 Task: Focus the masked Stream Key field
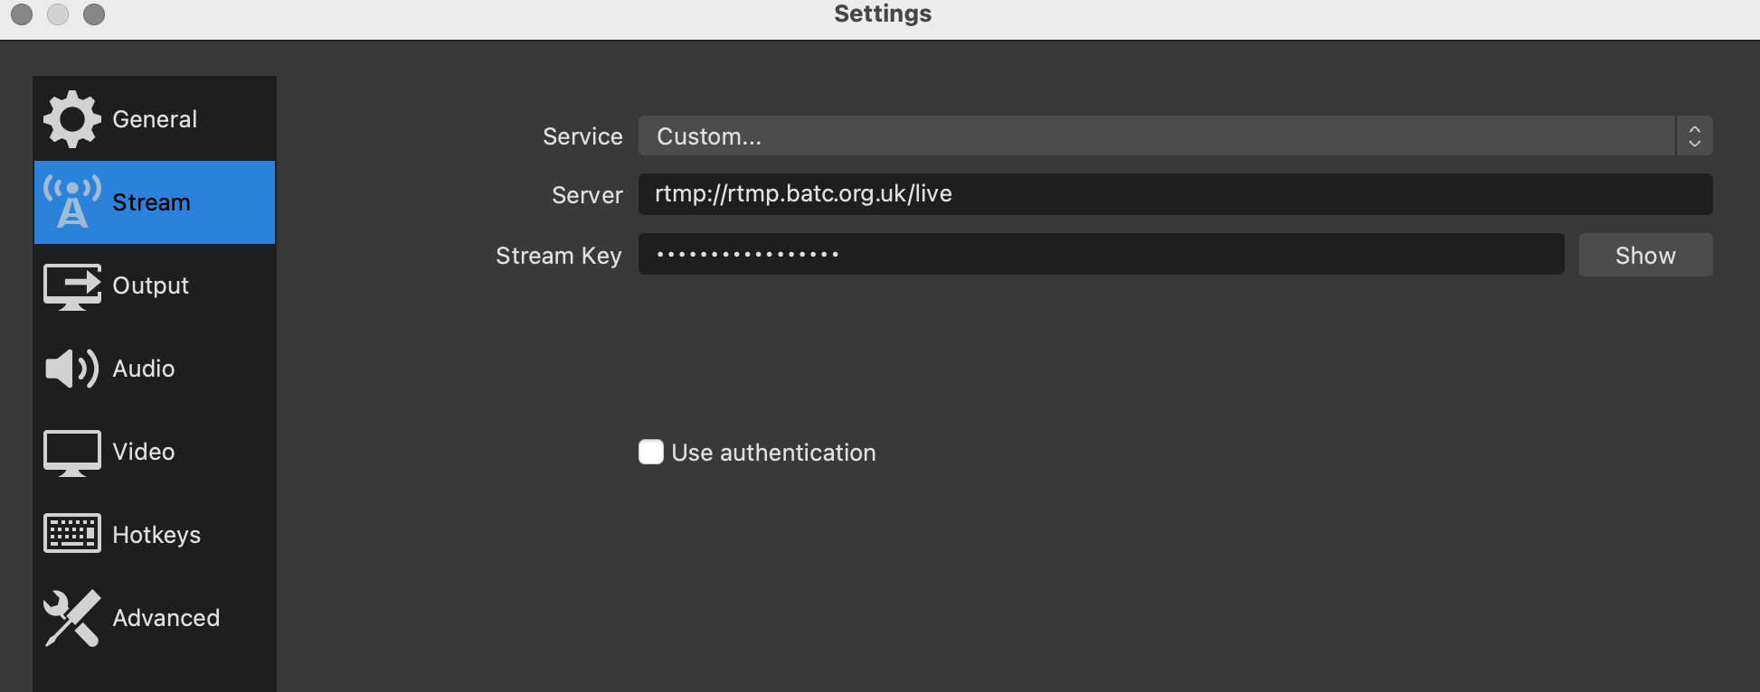pos(1100,255)
